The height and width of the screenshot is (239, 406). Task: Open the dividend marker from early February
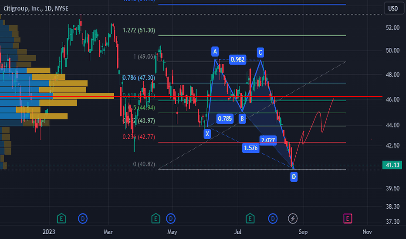(83, 219)
